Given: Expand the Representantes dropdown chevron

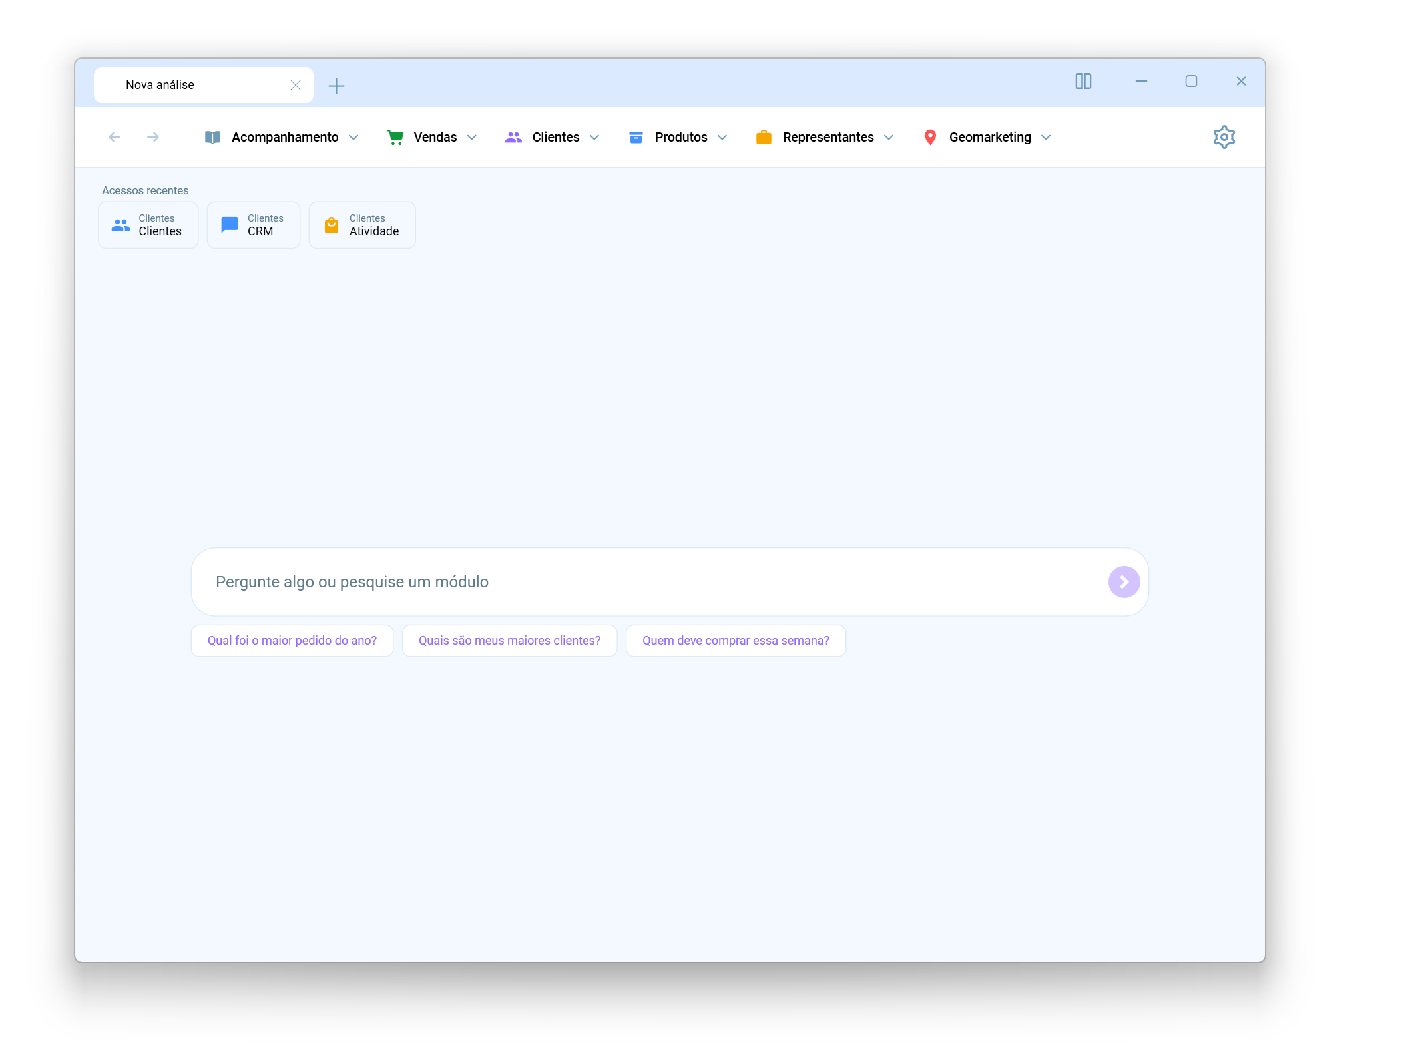Looking at the screenshot, I should (889, 138).
